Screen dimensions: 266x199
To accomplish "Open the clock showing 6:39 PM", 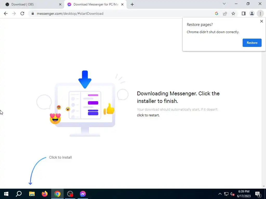I will coord(244,194).
